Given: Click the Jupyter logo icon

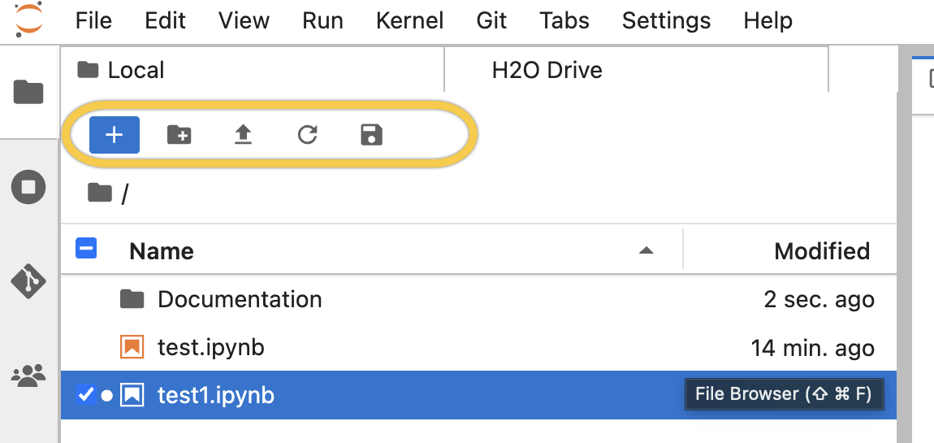Looking at the screenshot, I should click(28, 20).
